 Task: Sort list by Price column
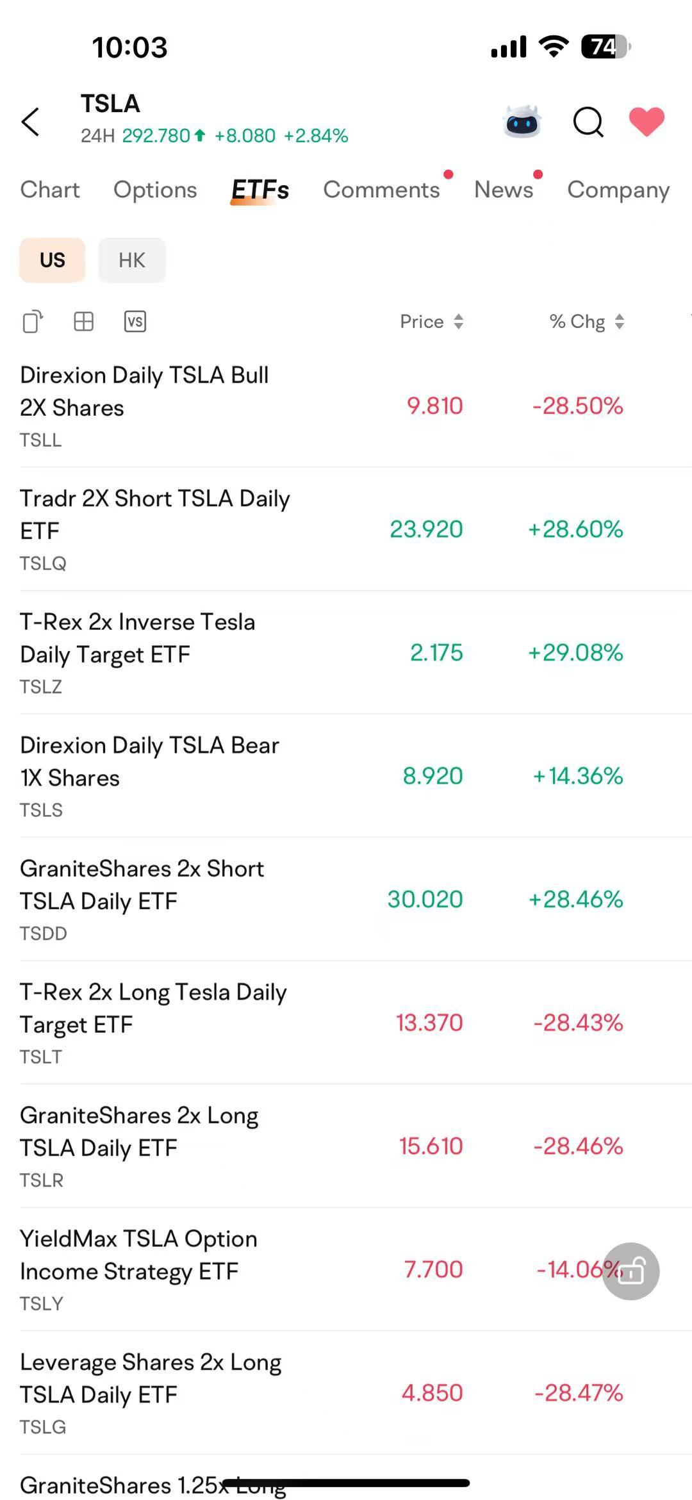(x=432, y=322)
